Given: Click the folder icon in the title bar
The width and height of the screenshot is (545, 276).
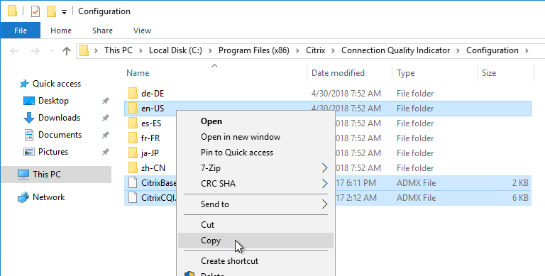Looking at the screenshot, I should pos(13,11).
